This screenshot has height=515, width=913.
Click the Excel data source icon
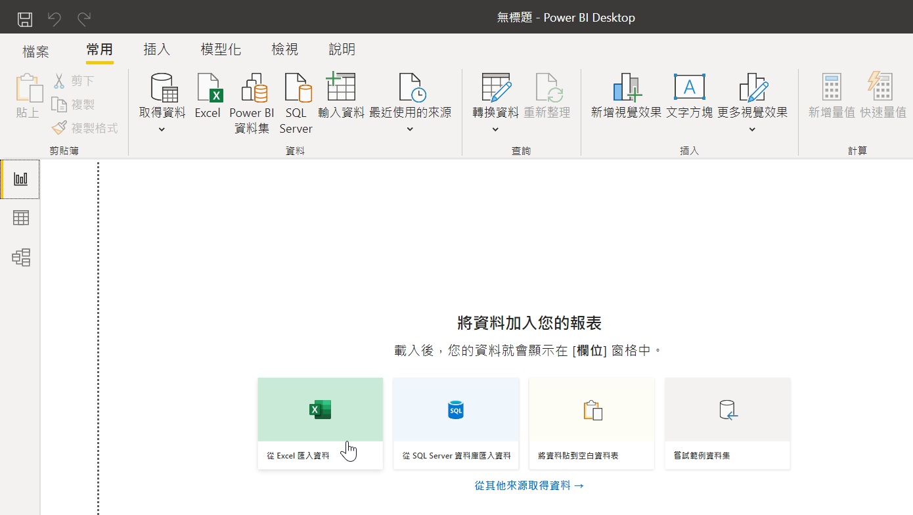(x=209, y=87)
